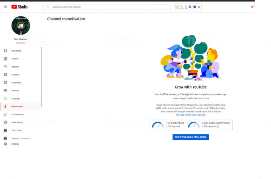
Task: Click the info icon beside '4,000 required'
Action: [x=218, y=127]
